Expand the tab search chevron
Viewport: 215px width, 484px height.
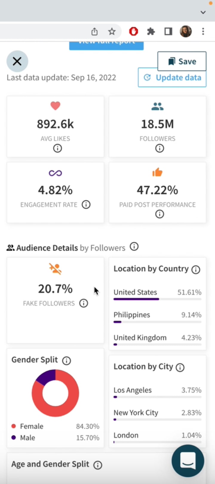[x=203, y=12]
